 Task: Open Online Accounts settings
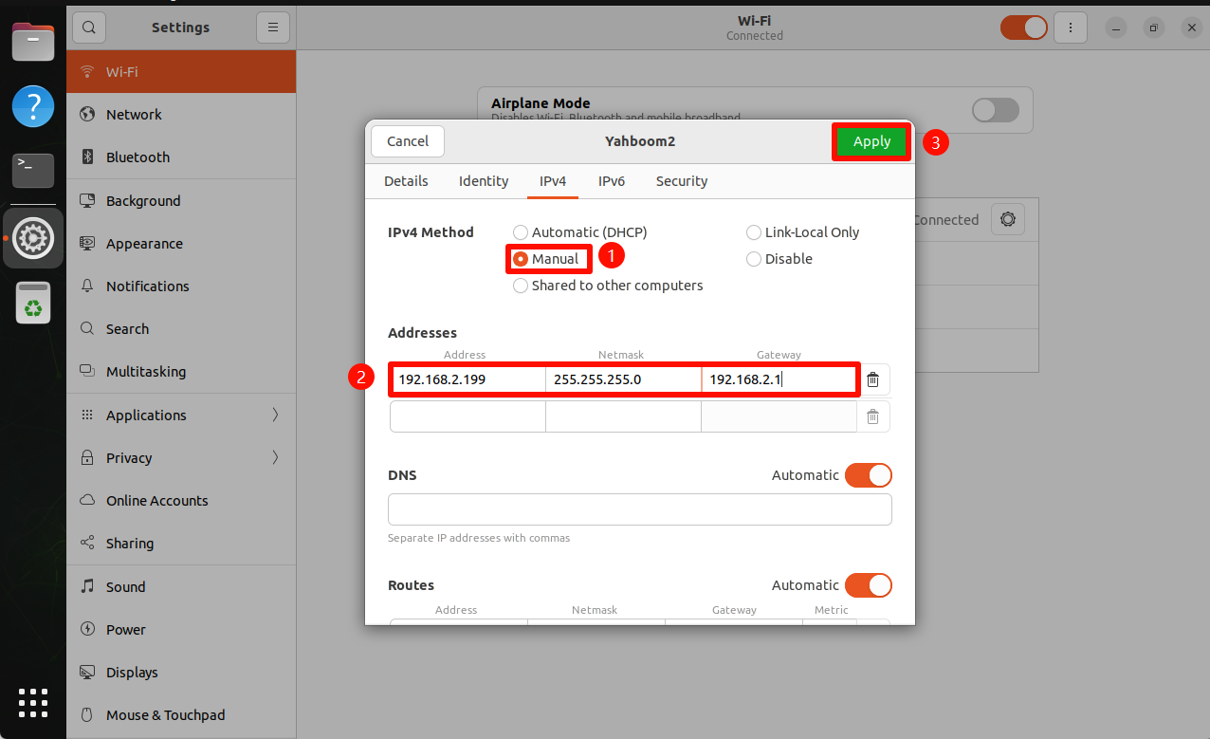pos(181,500)
